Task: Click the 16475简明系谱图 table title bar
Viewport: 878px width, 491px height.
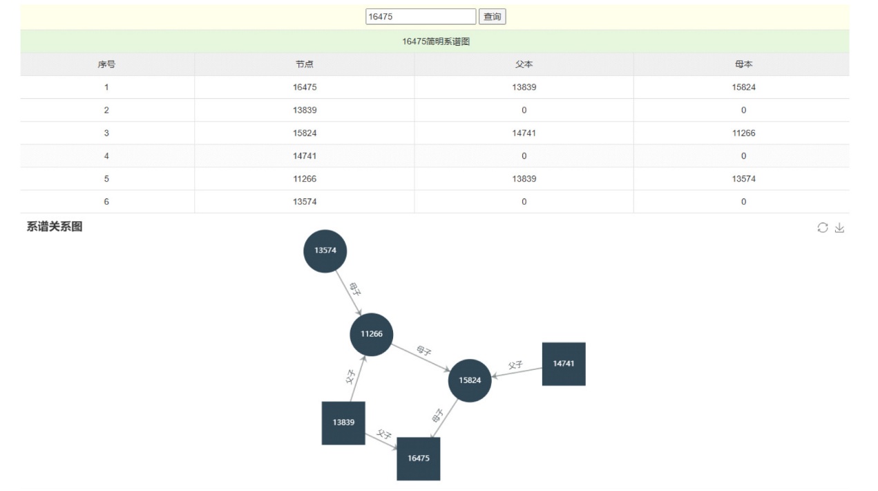Action: 435,41
